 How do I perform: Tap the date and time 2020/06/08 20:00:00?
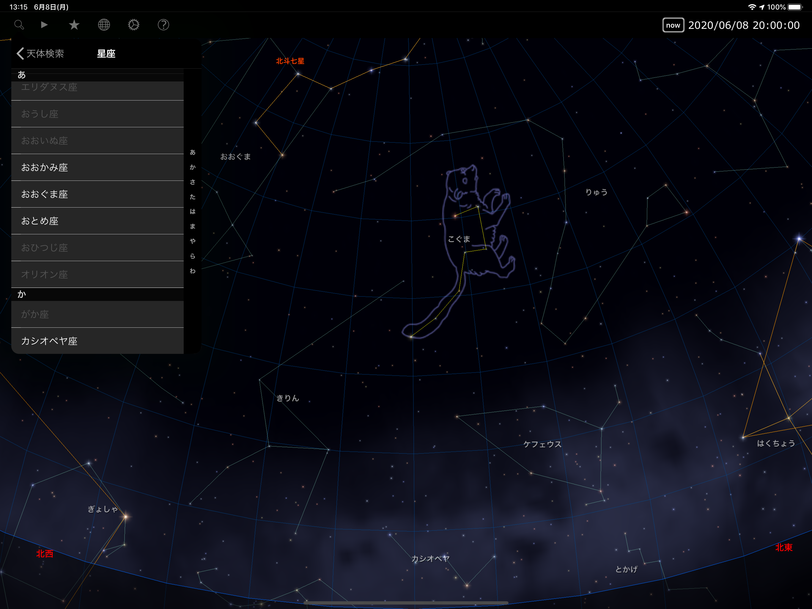pyautogui.click(x=744, y=25)
